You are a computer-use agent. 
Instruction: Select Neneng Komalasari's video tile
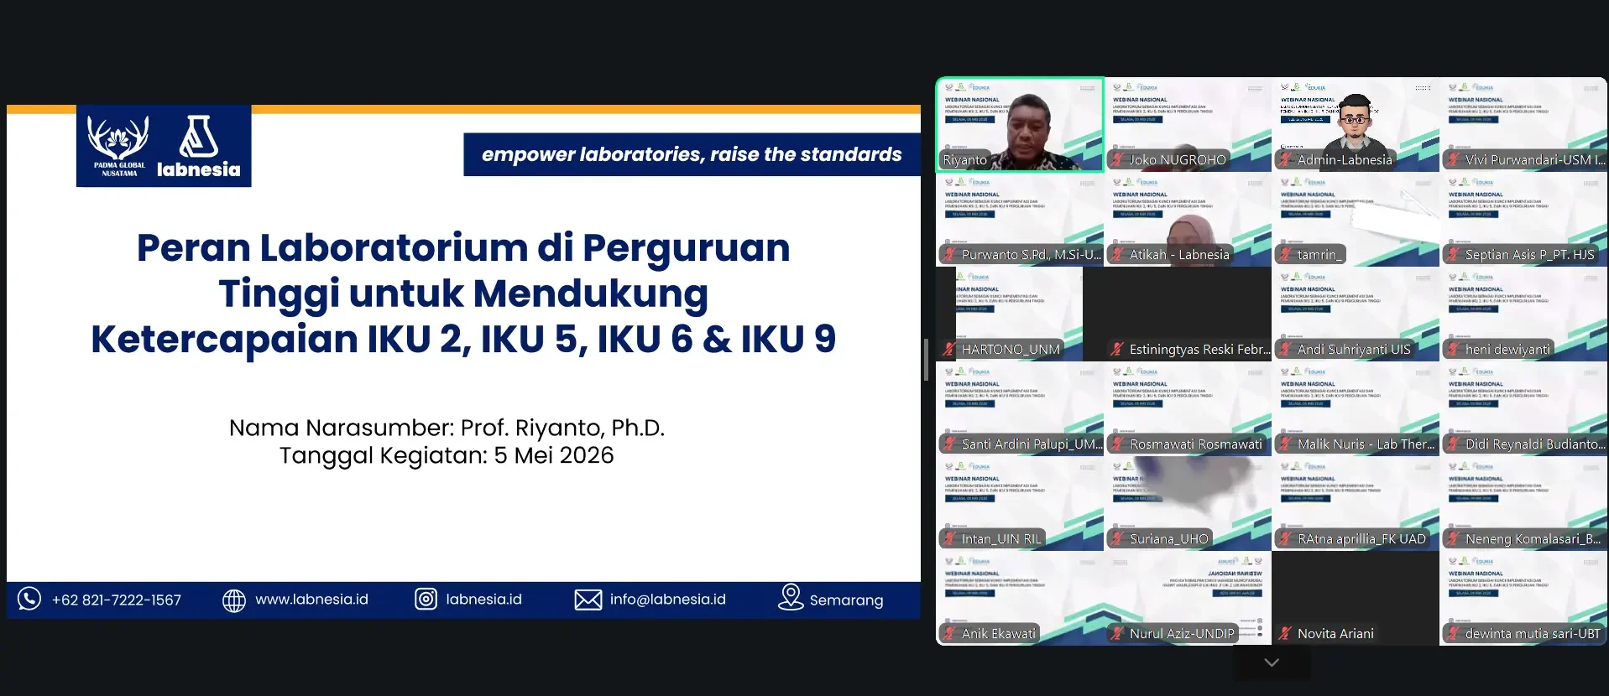pyautogui.click(x=1523, y=504)
